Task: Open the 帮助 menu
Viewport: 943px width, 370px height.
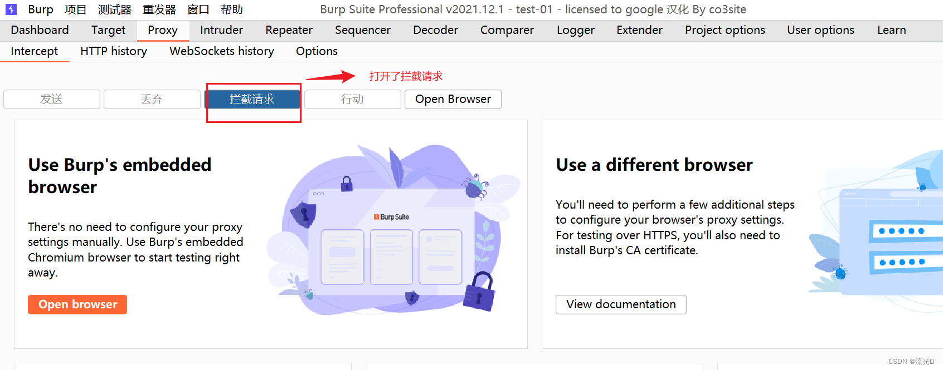Action: pos(232,9)
